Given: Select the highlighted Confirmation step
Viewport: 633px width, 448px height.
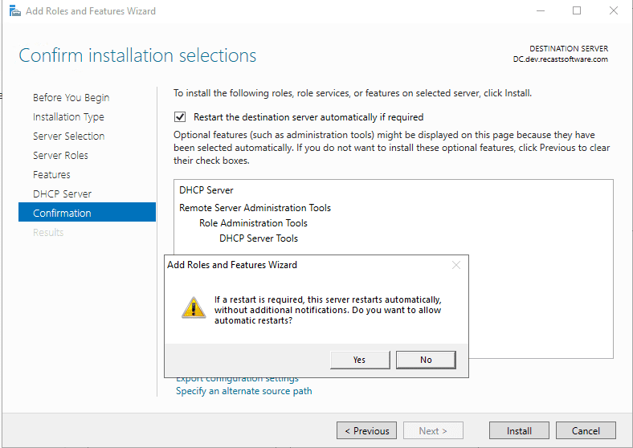Looking at the screenshot, I should pyautogui.click(x=62, y=213).
